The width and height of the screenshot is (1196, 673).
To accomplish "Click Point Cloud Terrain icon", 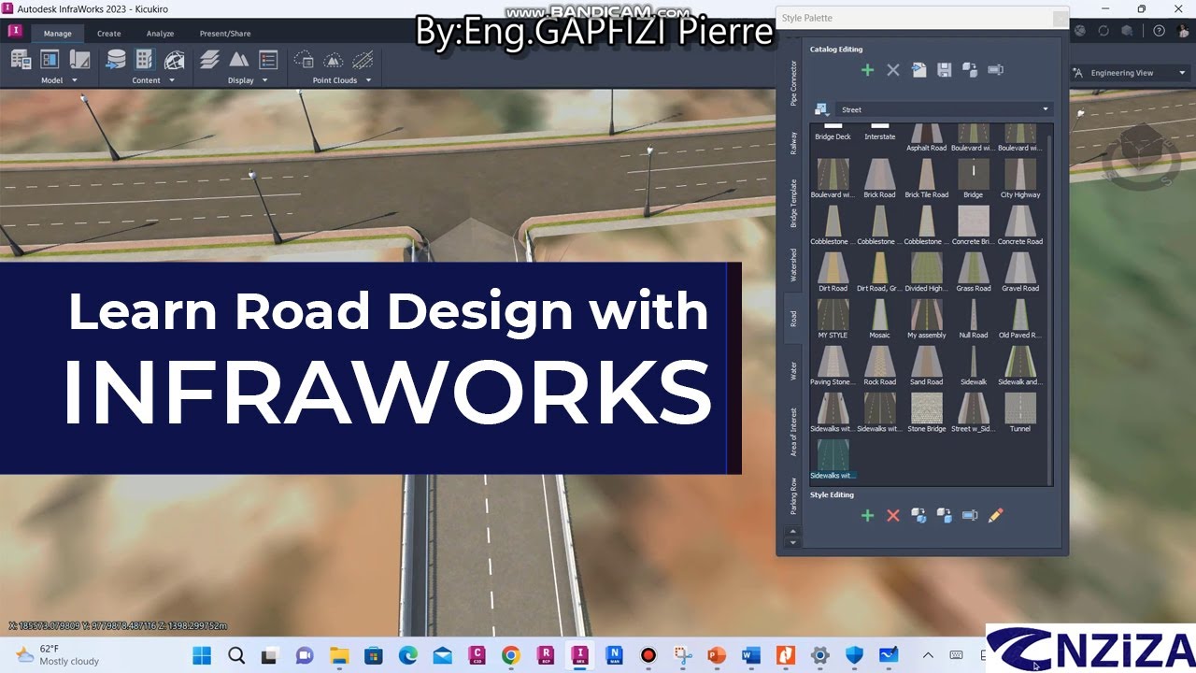I will tap(334, 60).
